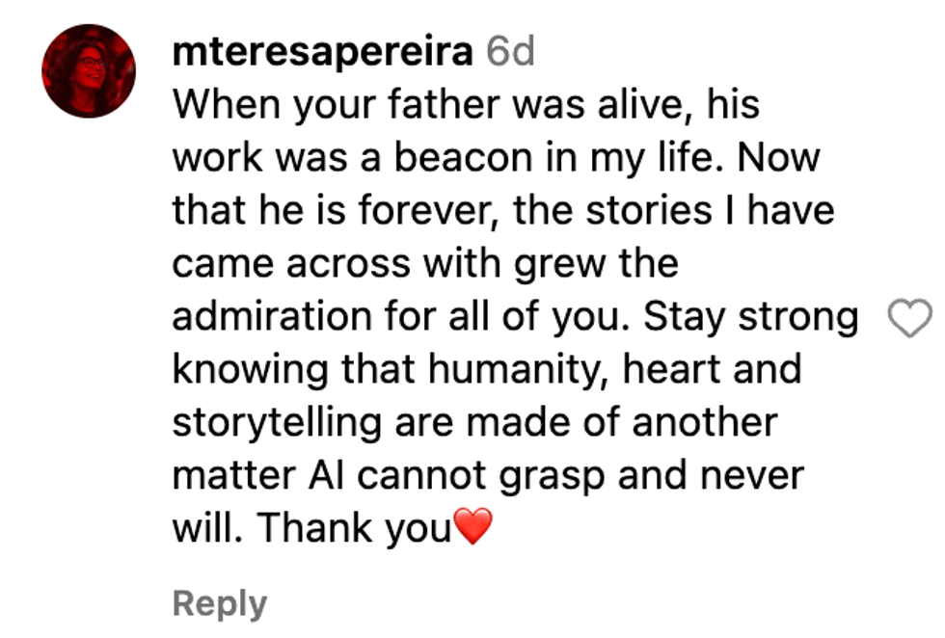This screenshot has height=638, width=945.
Task: Click the phrase 'Stay strong' in the comment
Action: pyautogui.click(x=751, y=317)
